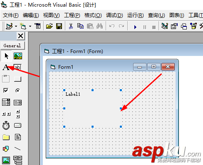Screen dimensions: 203x165
Task: Switch to the General toolbox tab
Action: click(x=12, y=46)
